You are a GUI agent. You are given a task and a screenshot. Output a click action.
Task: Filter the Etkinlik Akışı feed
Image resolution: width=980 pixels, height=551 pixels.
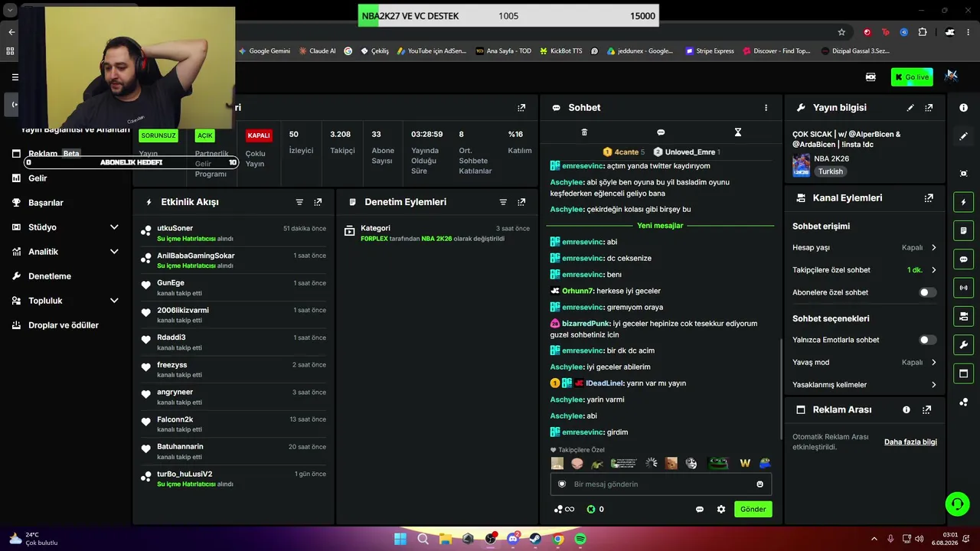tap(299, 202)
